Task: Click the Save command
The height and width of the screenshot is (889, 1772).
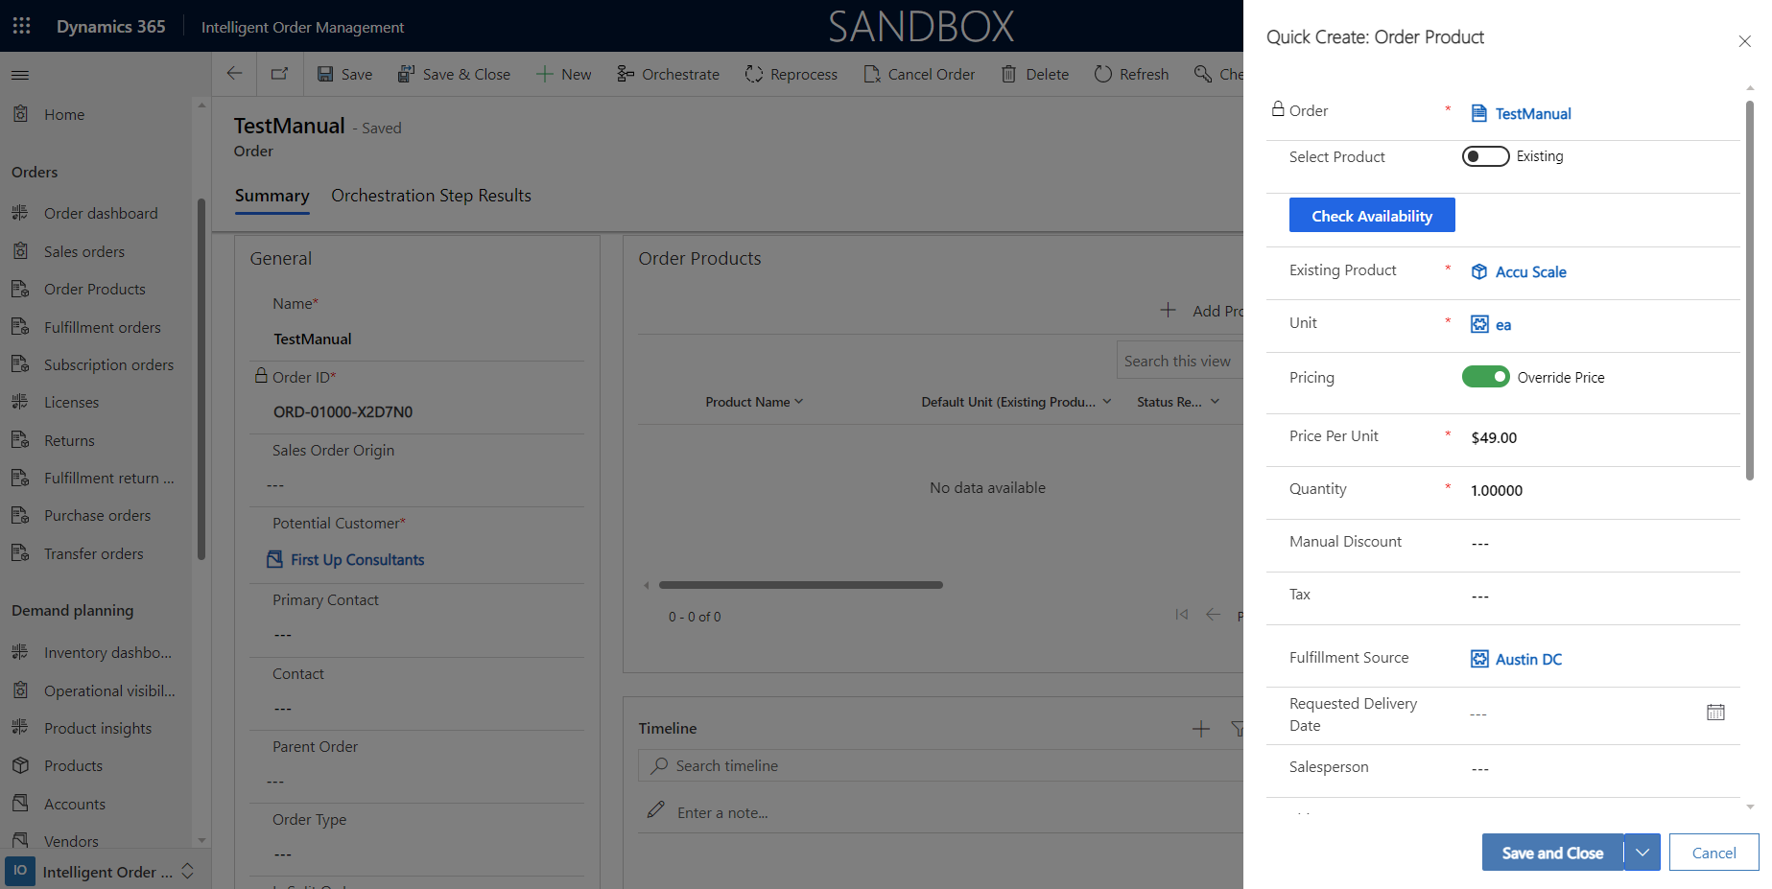Action: tap(344, 74)
